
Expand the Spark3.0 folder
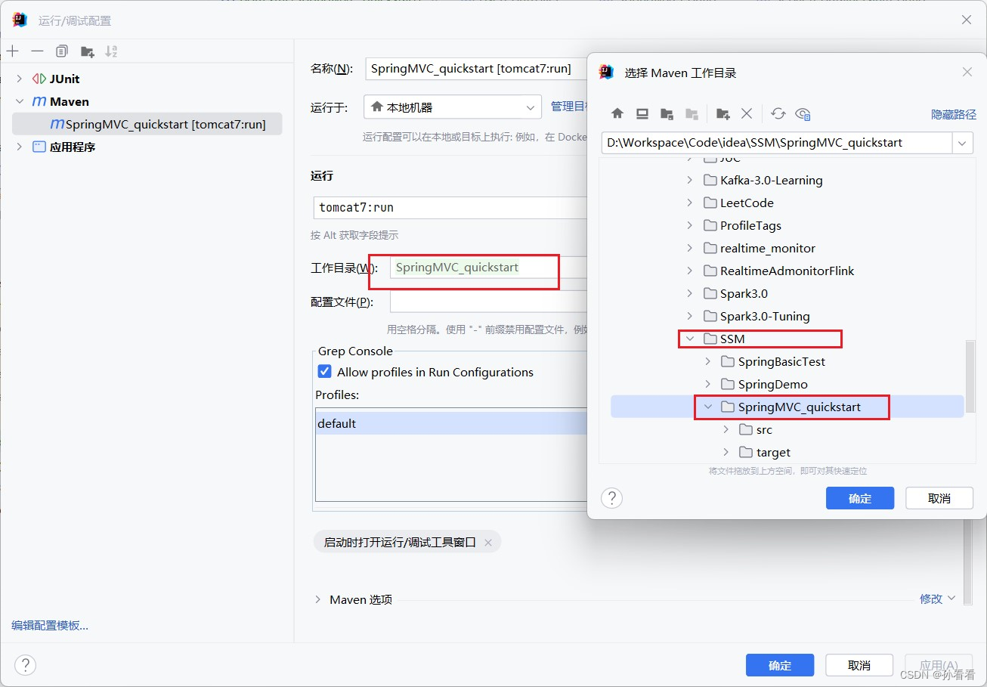coord(690,293)
